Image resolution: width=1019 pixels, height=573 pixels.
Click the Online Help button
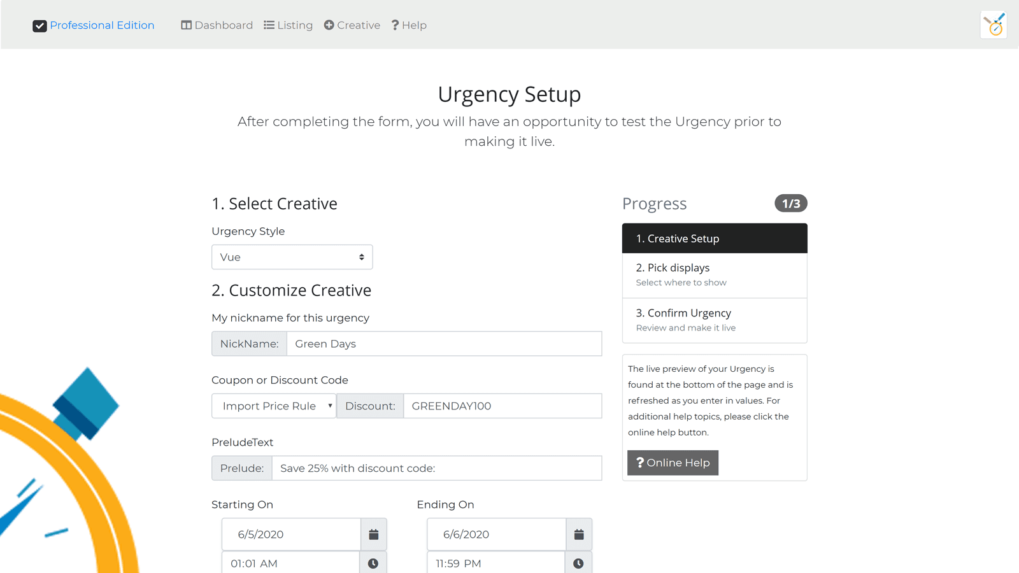tap(673, 463)
